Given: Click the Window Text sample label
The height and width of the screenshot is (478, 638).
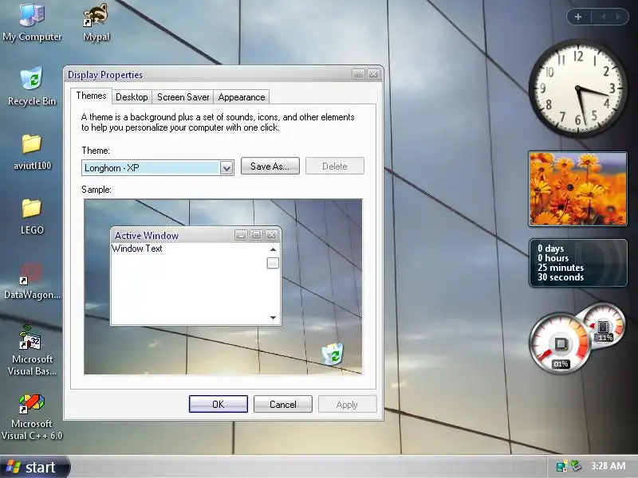Looking at the screenshot, I should [136, 249].
